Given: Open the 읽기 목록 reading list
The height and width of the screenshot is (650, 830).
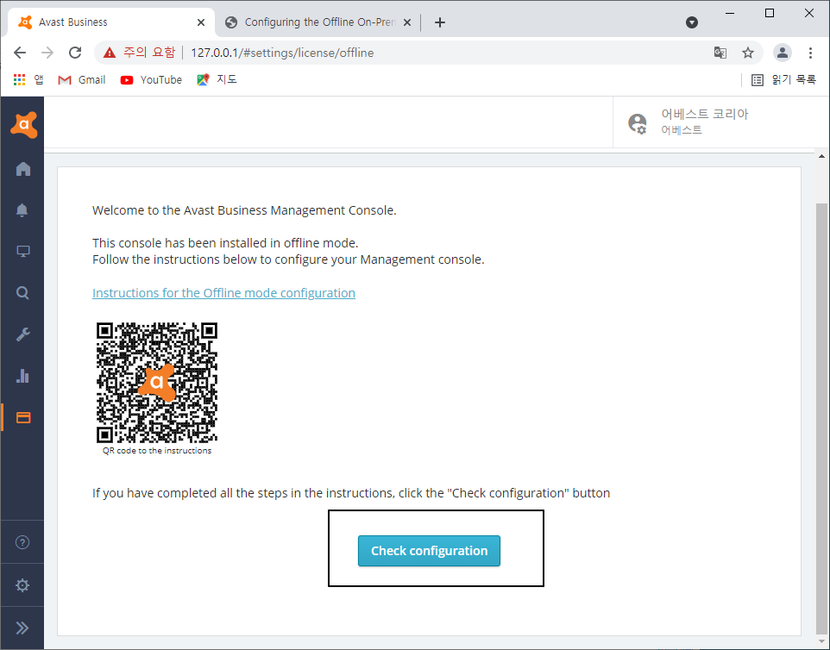Looking at the screenshot, I should click(783, 80).
